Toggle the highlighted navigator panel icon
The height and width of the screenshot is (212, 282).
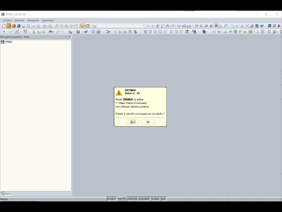click(82, 26)
